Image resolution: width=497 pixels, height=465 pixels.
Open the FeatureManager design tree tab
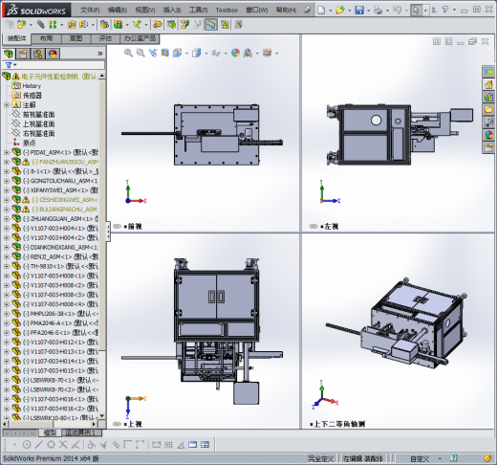pyautogui.click(x=9, y=54)
